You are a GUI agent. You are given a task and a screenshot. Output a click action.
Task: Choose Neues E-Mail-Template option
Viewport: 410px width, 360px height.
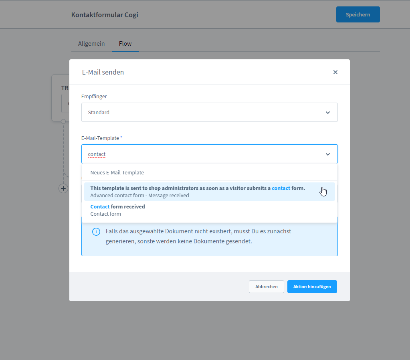117,173
